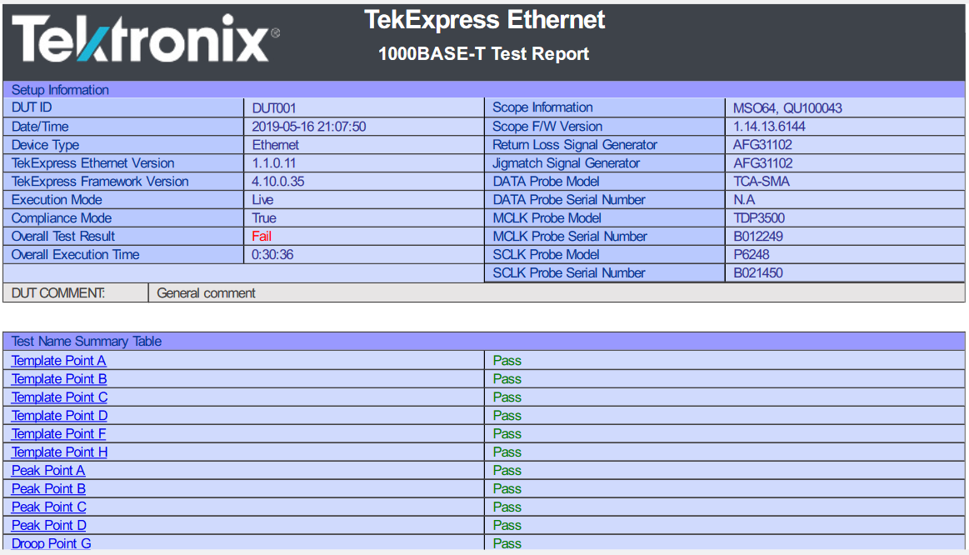Click the Pass result for Template Point A
969x555 pixels.
pos(507,361)
